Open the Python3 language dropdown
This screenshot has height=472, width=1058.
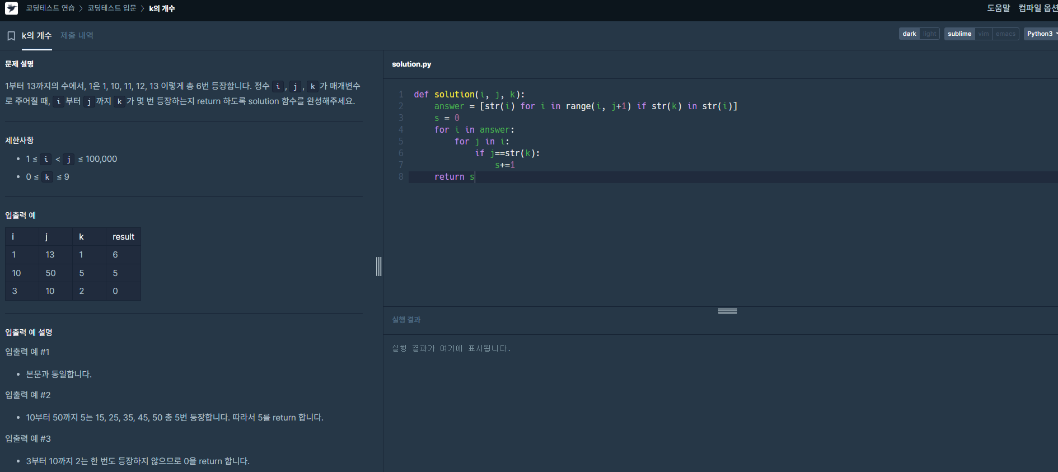(1041, 34)
